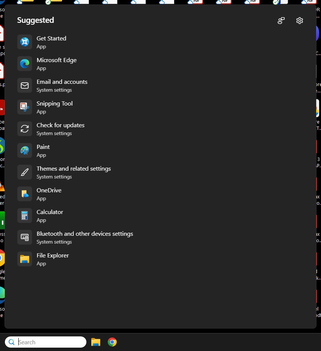This screenshot has height=351, width=321.
Task: Select the Themes brush icon
Action: [x=25, y=172]
